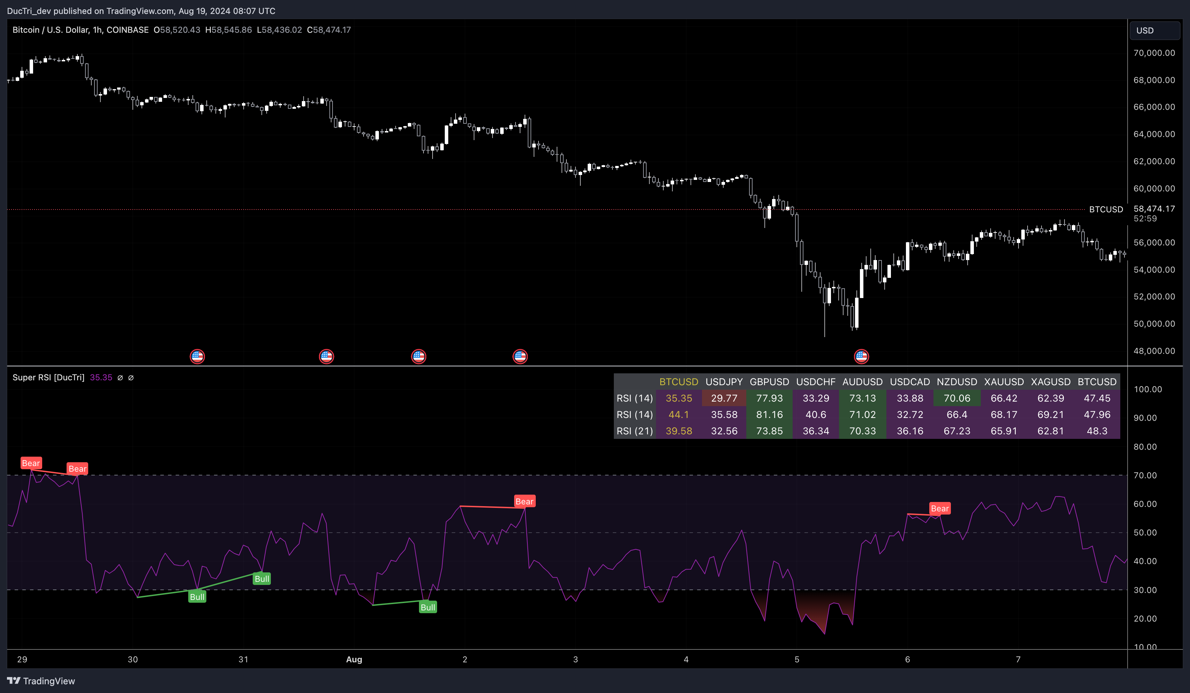The height and width of the screenshot is (693, 1190).
Task: Click the GBPUSD cell showing 81.16
Action: tap(769, 415)
